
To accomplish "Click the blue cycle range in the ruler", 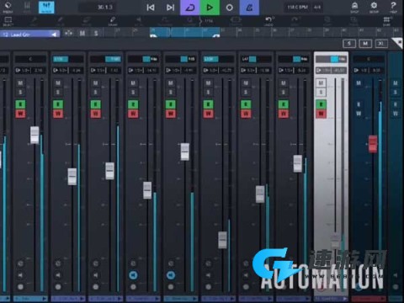I will click(x=185, y=33).
